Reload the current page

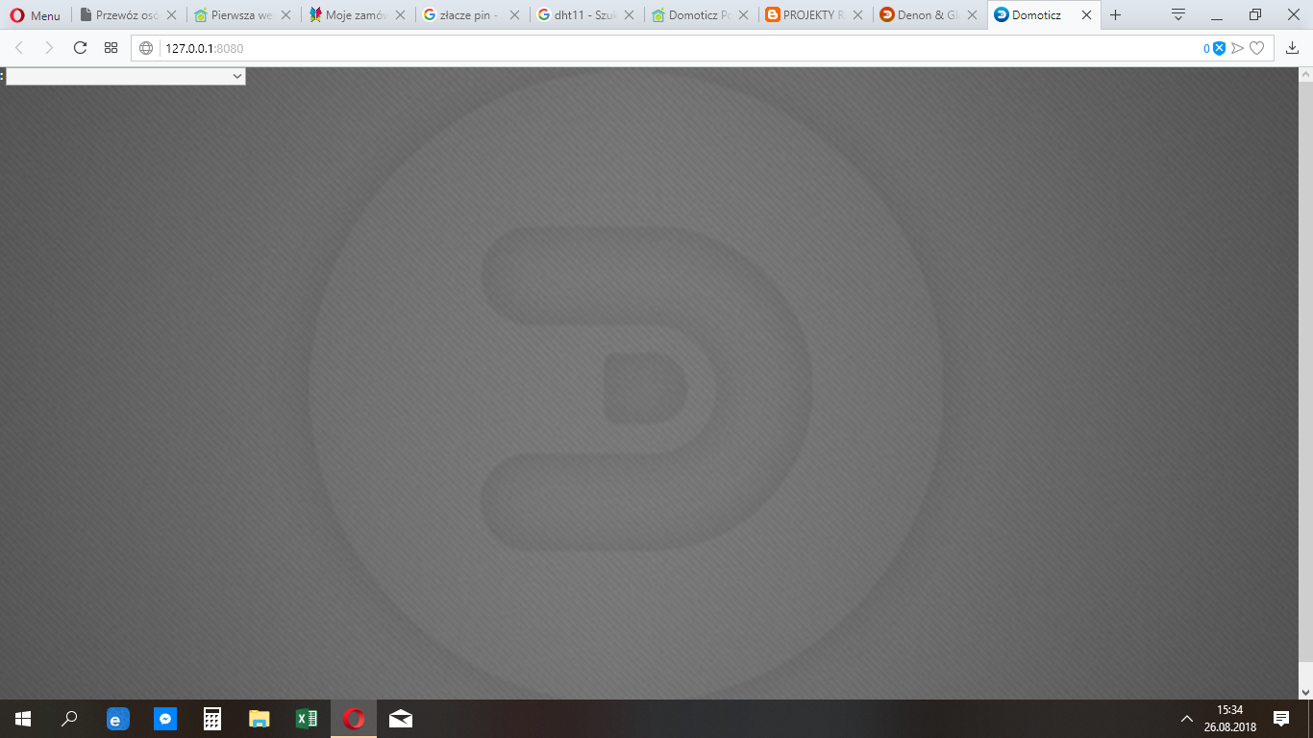point(81,48)
